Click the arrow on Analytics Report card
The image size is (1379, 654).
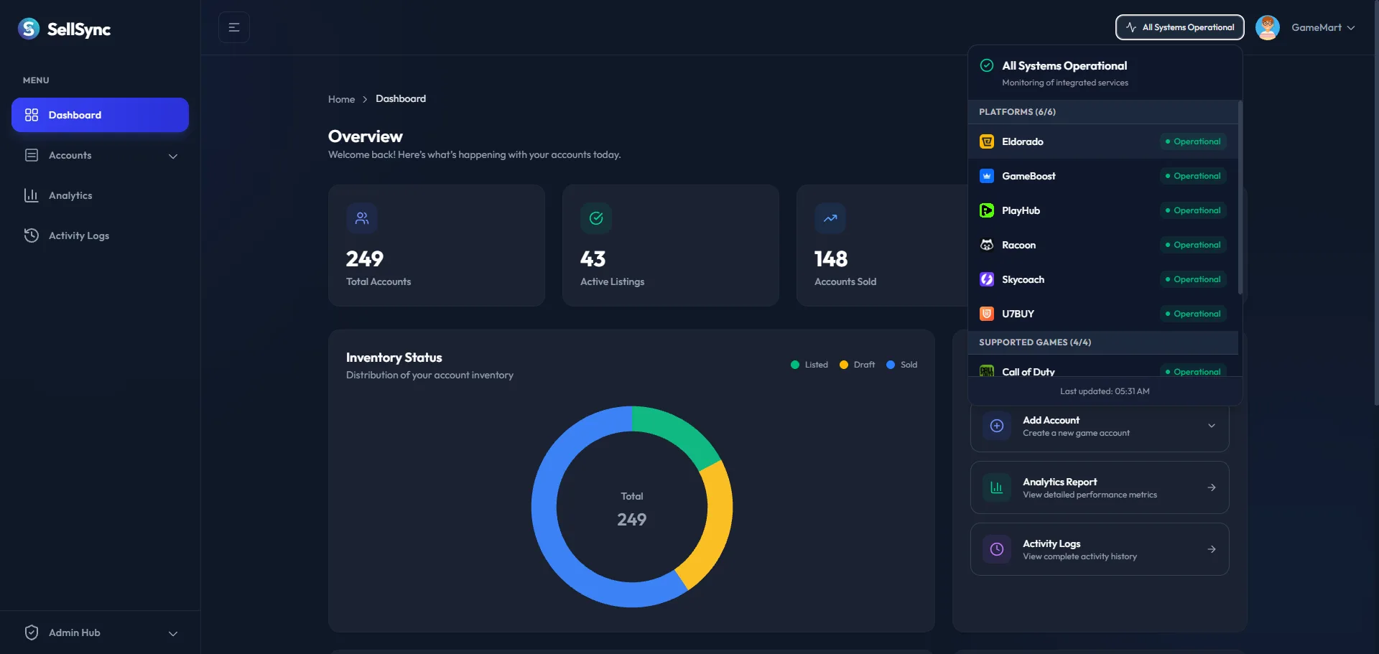point(1212,487)
